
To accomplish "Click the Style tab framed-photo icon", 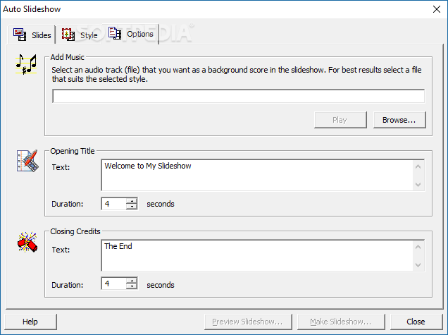I will (x=68, y=35).
